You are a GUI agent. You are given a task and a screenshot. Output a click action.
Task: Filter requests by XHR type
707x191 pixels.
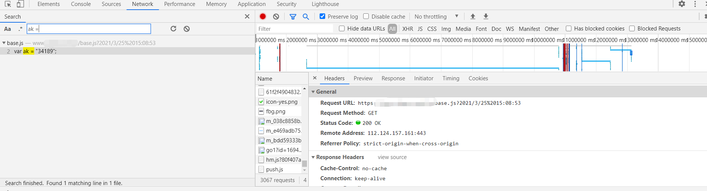[x=408, y=29]
